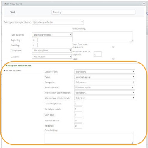148x148 pixels.
Task: Expand the Type duratie dropdown
Action: pos(52,35)
